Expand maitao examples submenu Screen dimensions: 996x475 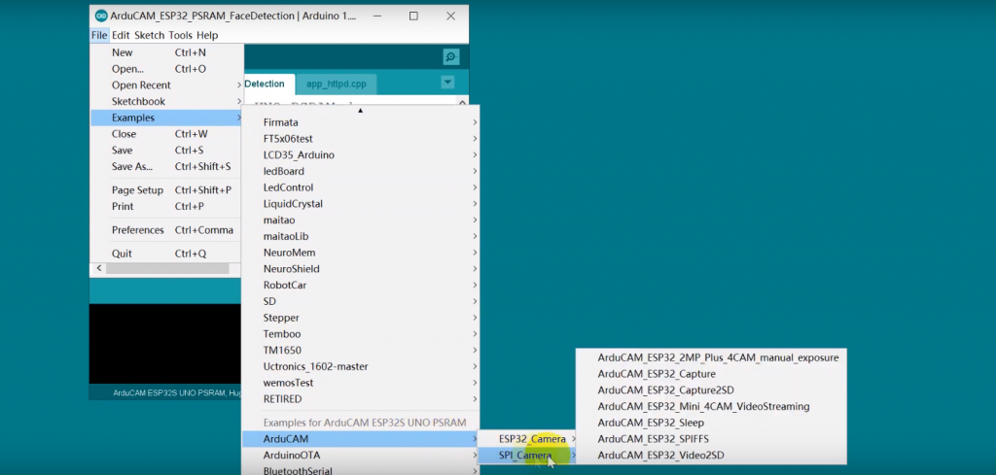point(361,221)
